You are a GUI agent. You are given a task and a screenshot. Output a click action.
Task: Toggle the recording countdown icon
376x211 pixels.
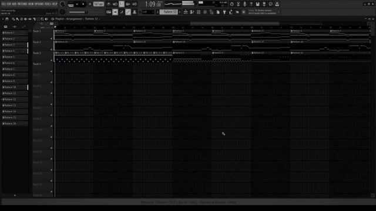pos(122,4)
